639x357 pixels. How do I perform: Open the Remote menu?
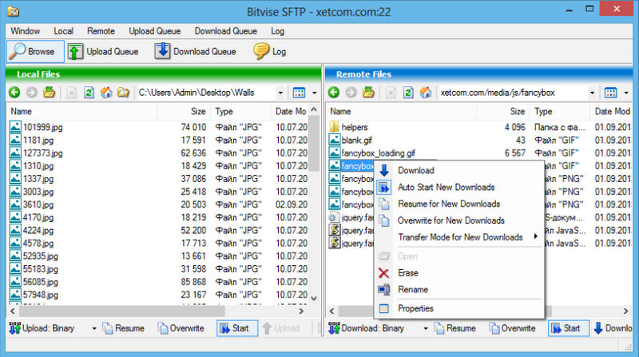click(101, 31)
